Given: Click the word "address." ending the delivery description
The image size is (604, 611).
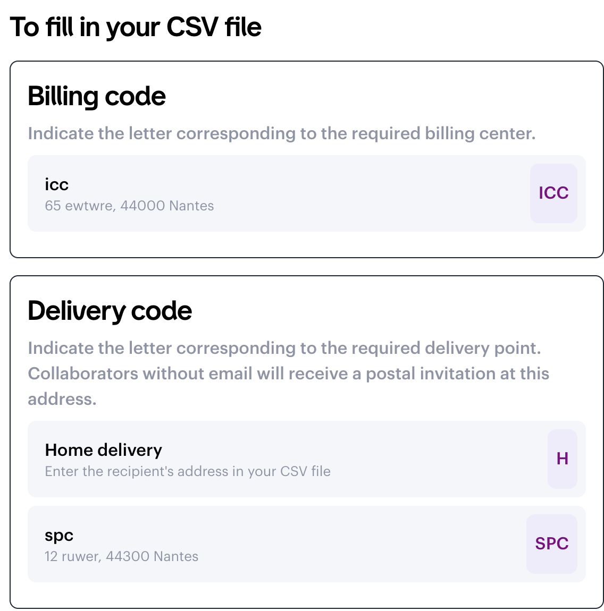Looking at the screenshot, I should [x=62, y=399].
